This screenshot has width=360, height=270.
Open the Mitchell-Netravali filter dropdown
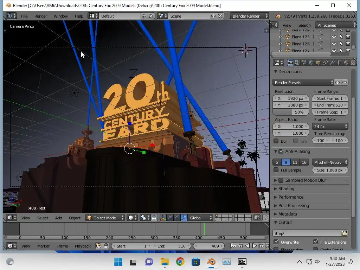pyautogui.click(x=330, y=162)
